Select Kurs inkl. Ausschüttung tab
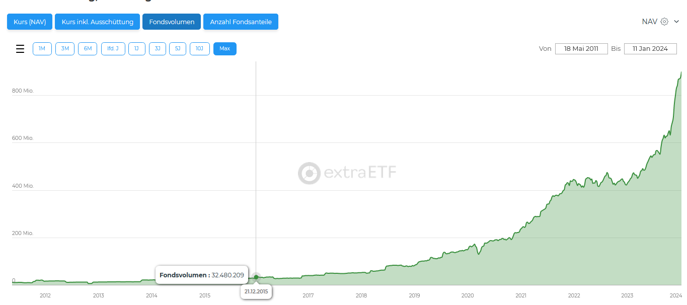The image size is (687, 305). [97, 22]
